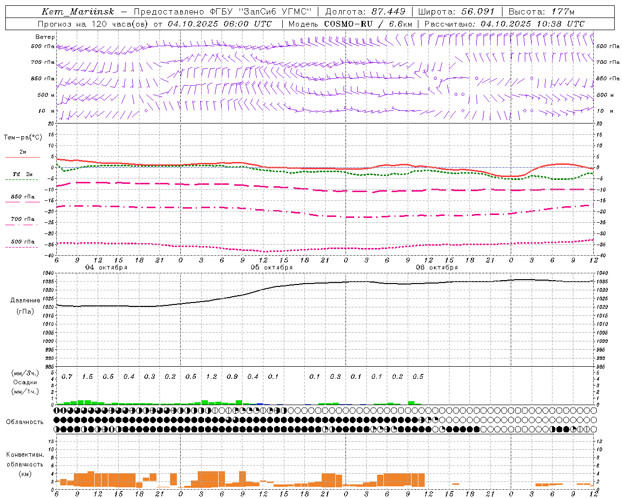The height and width of the screenshot is (498, 622).
Task: Click the 'Ветер' wind panel label
Action: tap(45, 37)
